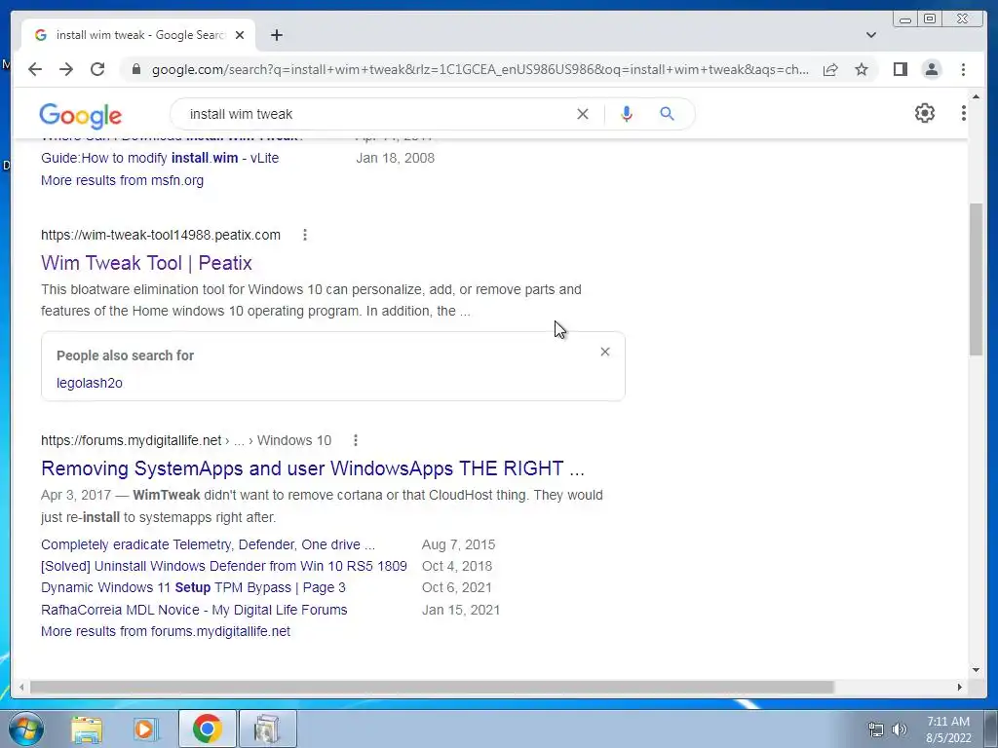Open Chrome side panel
Image resolution: width=998 pixels, height=748 pixels.
pyautogui.click(x=900, y=69)
